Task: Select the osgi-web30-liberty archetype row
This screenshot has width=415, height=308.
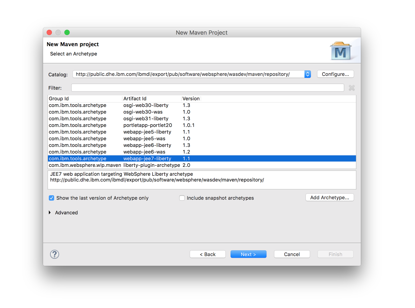Action: coord(202,105)
